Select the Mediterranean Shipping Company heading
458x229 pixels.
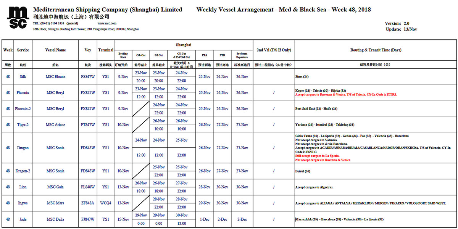click(108, 10)
